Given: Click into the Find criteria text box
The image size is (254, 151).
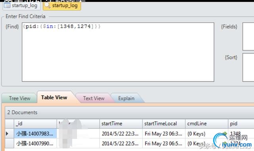Looking at the screenshot, I should [x=118, y=52].
